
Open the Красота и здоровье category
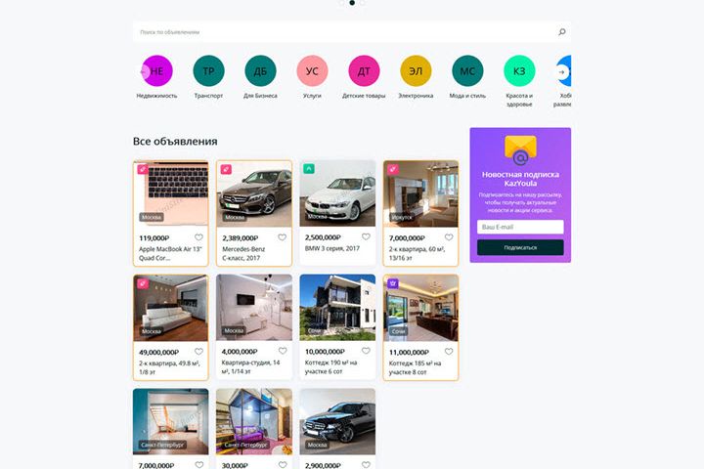519,71
